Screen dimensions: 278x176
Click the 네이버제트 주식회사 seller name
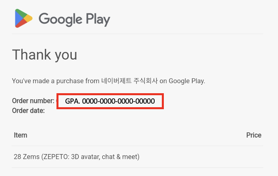tap(129, 81)
